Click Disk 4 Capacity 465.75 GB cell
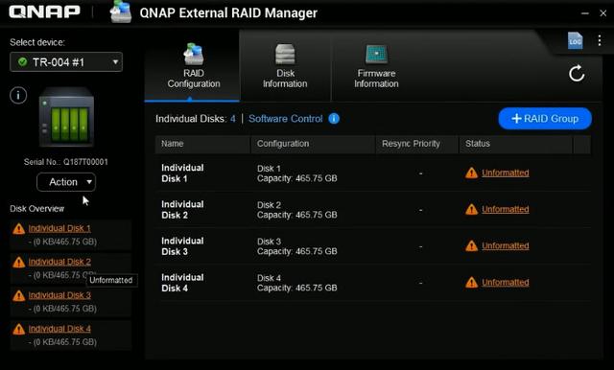This screenshot has width=614, height=370. pos(296,283)
